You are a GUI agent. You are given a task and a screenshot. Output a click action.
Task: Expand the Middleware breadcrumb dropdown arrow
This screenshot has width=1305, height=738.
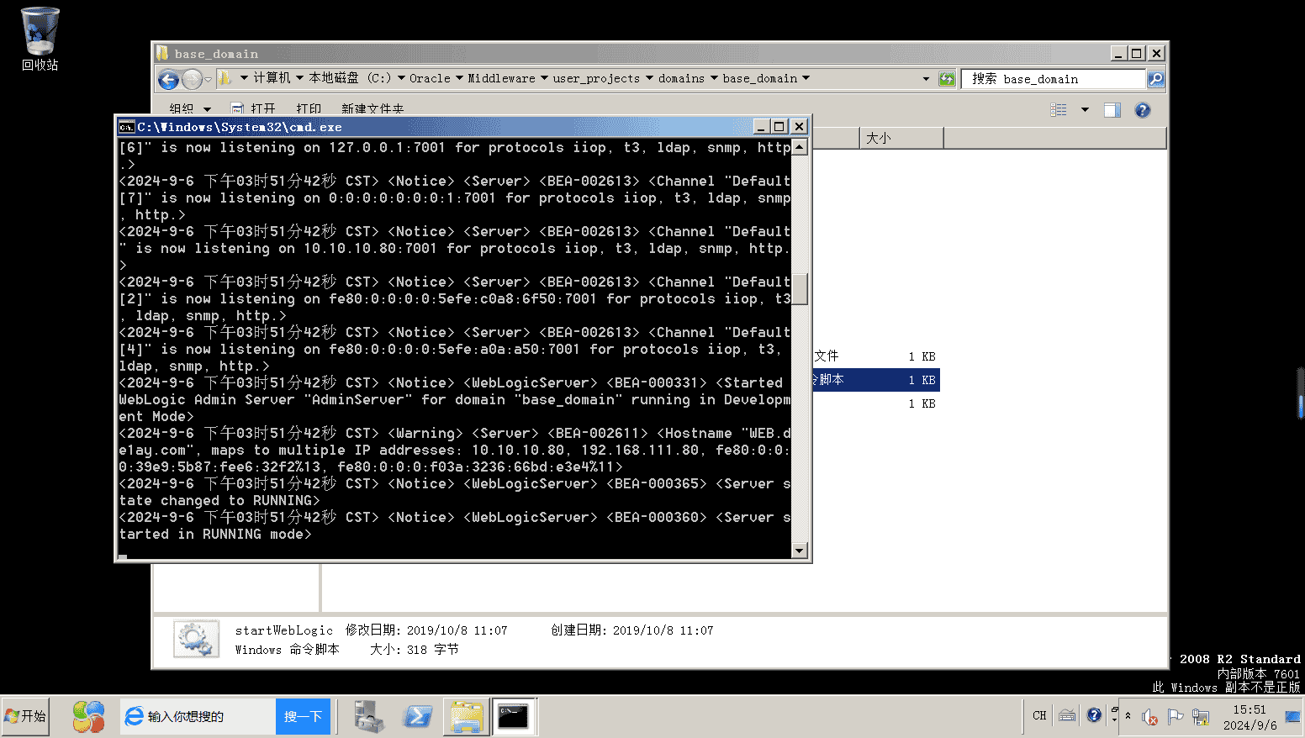[544, 78]
